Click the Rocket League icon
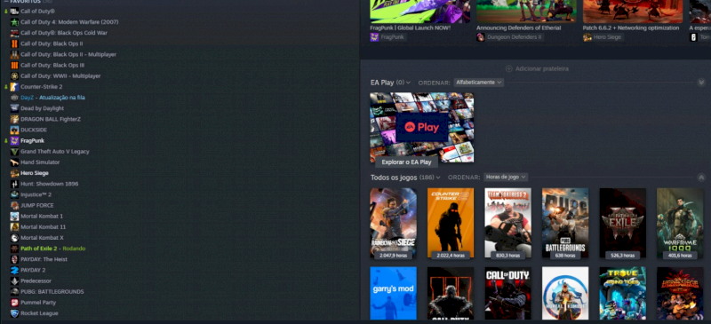The width and height of the screenshot is (711, 324). (14, 313)
